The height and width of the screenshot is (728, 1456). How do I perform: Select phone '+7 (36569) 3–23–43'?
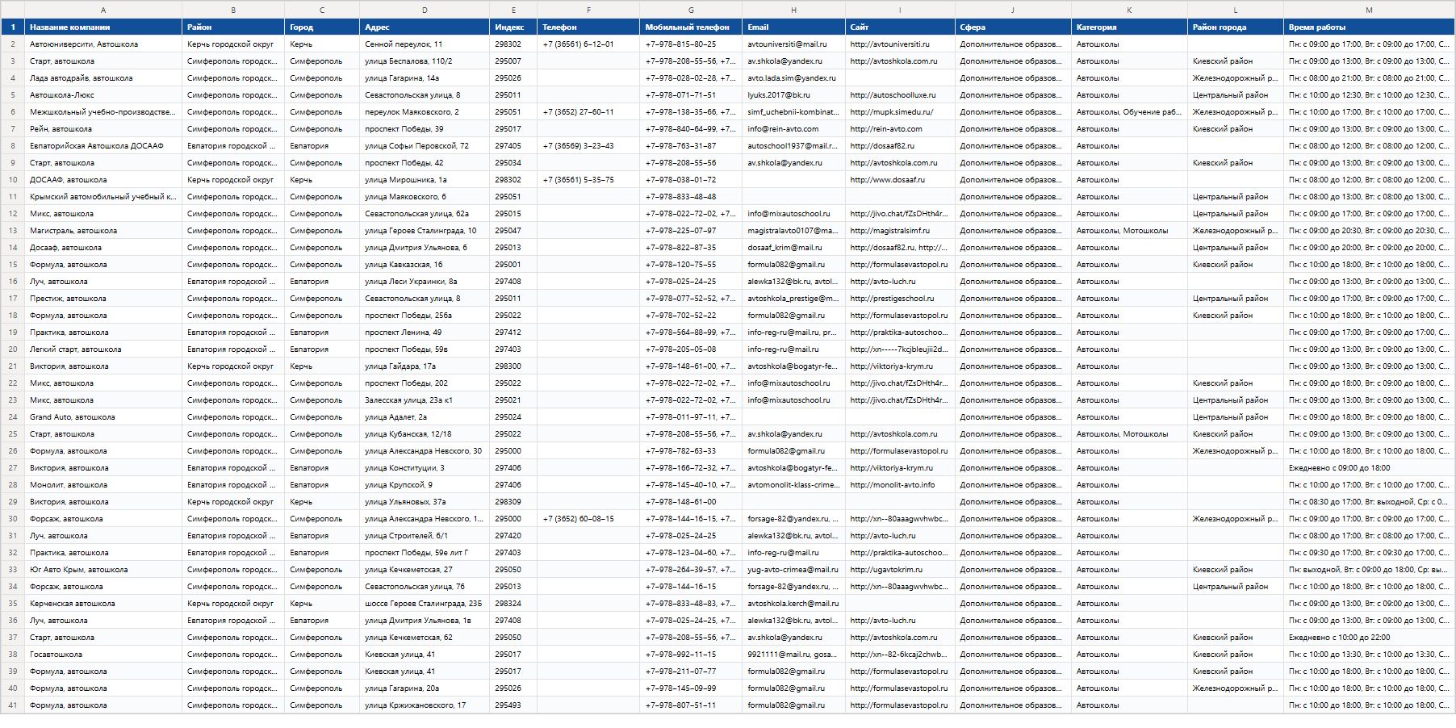[588, 146]
